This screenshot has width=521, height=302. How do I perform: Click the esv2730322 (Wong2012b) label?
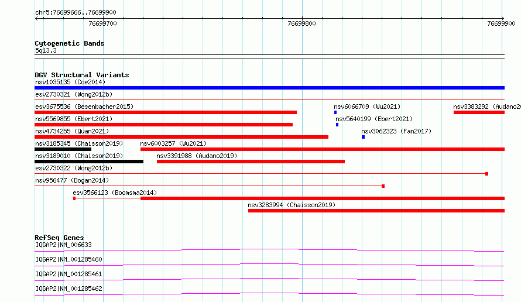(x=74, y=168)
